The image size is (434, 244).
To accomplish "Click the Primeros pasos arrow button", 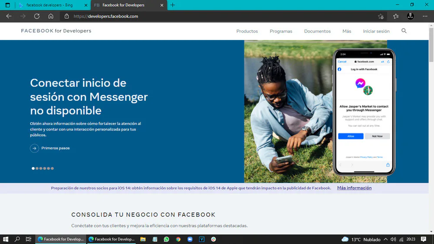I will tap(34, 148).
